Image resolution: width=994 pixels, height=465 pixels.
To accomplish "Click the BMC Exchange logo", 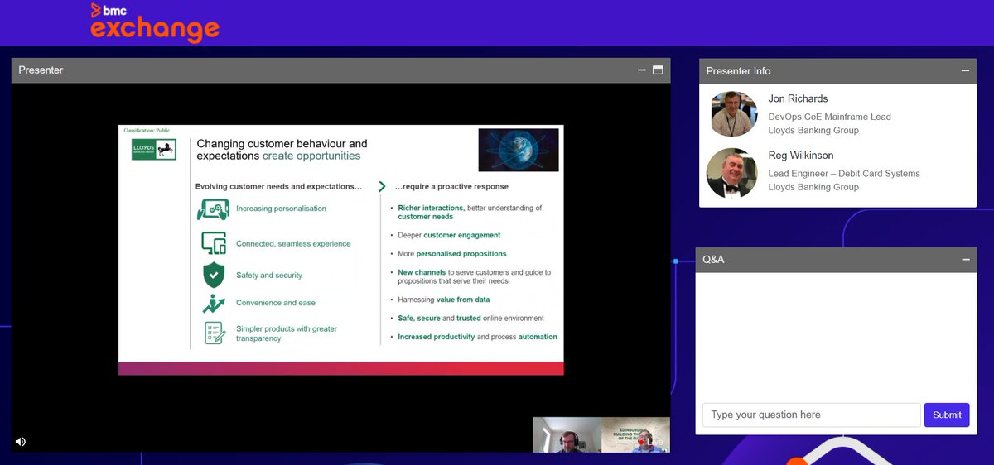I will pyautogui.click(x=155, y=22).
